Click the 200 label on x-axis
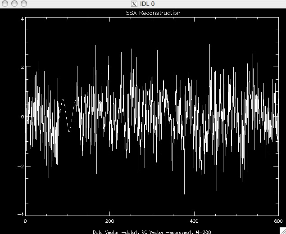 tap(109, 221)
